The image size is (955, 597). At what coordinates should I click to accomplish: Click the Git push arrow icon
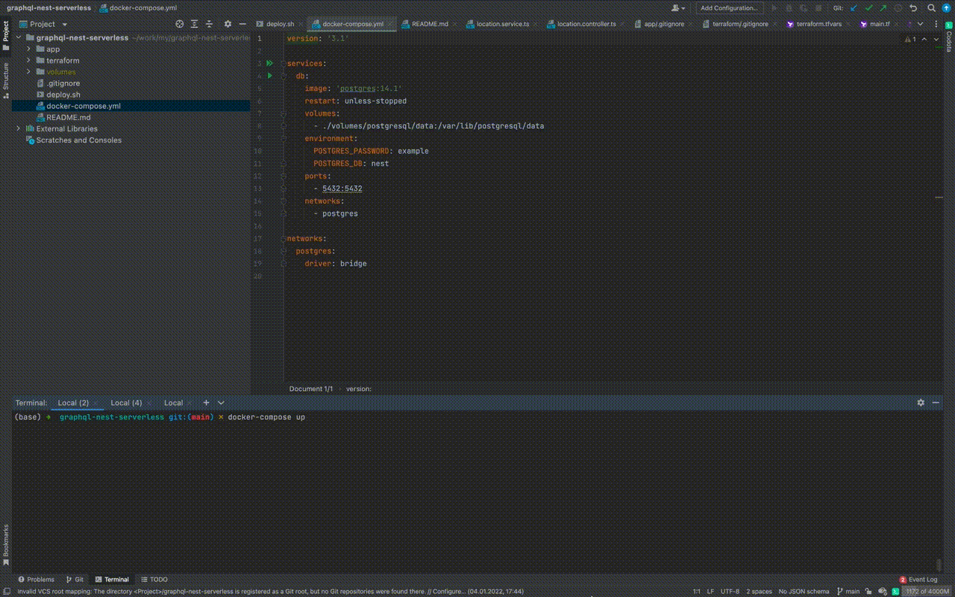pyautogui.click(x=883, y=8)
